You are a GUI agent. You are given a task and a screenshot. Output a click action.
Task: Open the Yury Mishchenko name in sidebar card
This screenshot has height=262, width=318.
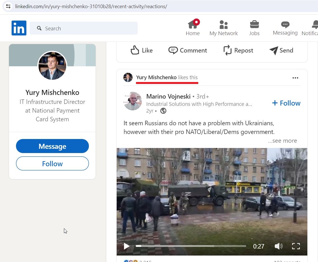52,93
